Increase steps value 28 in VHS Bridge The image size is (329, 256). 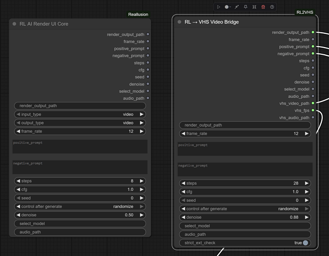click(306, 183)
